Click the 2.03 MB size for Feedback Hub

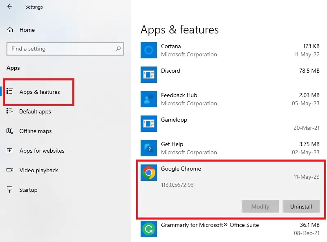(x=309, y=95)
